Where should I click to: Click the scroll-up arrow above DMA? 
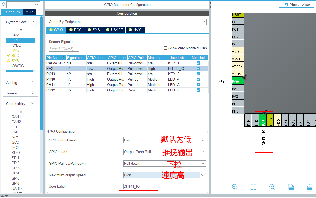pos(21,30)
